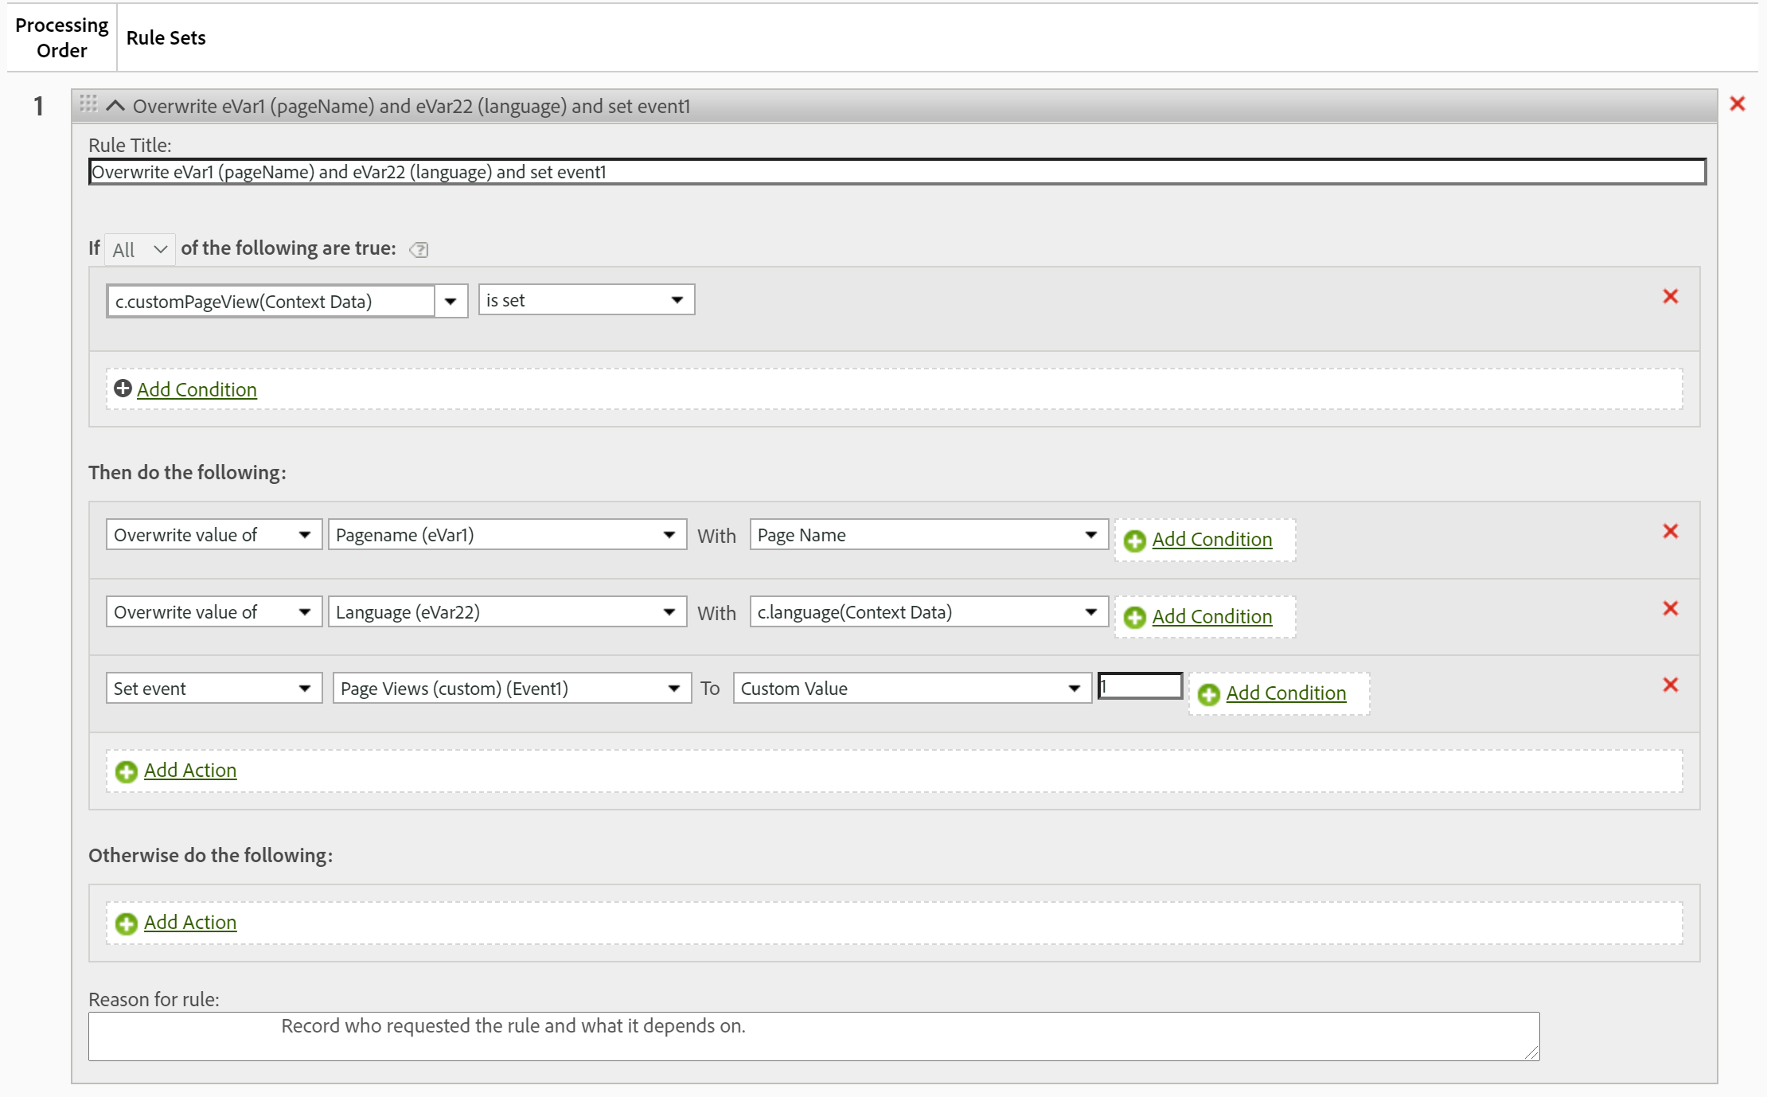Image resolution: width=1767 pixels, height=1097 pixels.
Task: Delete the Pagename (eVar1) action row
Action: pyautogui.click(x=1670, y=532)
